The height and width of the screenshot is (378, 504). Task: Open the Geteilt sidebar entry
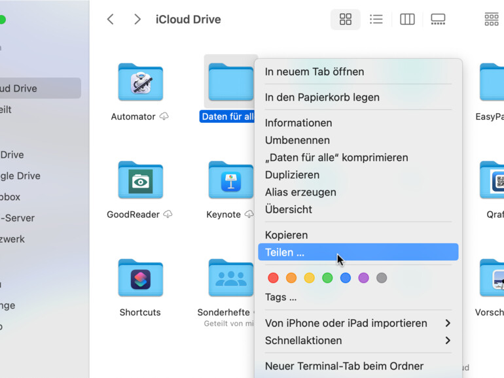[39, 109]
